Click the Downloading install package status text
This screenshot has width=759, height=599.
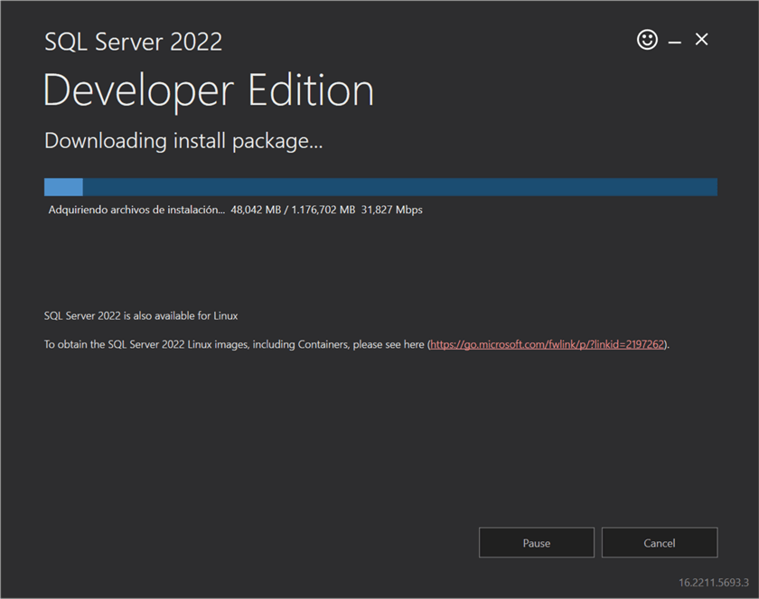click(x=183, y=141)
